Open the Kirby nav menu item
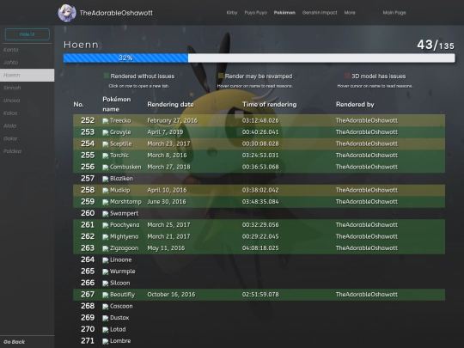464x348 pixels. click(232, 13)
